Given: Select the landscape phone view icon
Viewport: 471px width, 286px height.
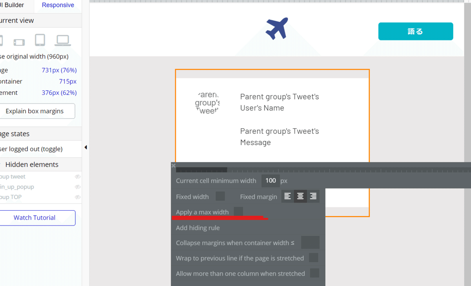Looking at the screenshot, I should (19, 42).
